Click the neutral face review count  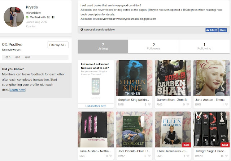[x=18, y=57]
